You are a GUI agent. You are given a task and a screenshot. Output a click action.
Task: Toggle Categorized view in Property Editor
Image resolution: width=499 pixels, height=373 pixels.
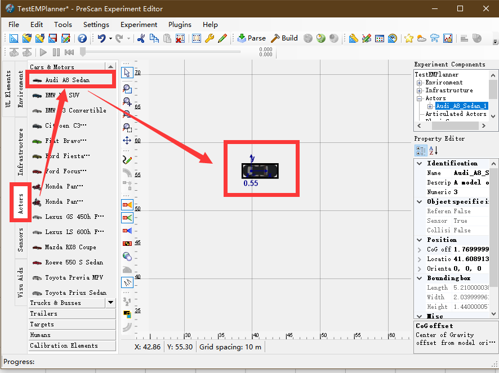[421, 150]
